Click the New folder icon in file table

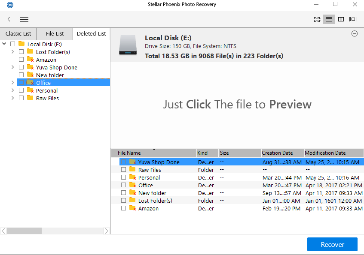pyautogui.click(x=133, y=192)
